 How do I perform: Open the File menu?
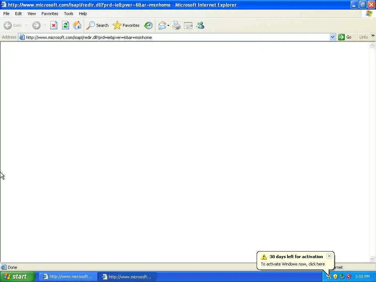6,14
